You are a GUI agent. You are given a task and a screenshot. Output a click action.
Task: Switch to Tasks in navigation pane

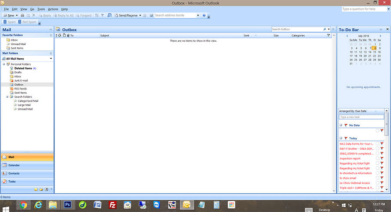click(x=27, y=182)
